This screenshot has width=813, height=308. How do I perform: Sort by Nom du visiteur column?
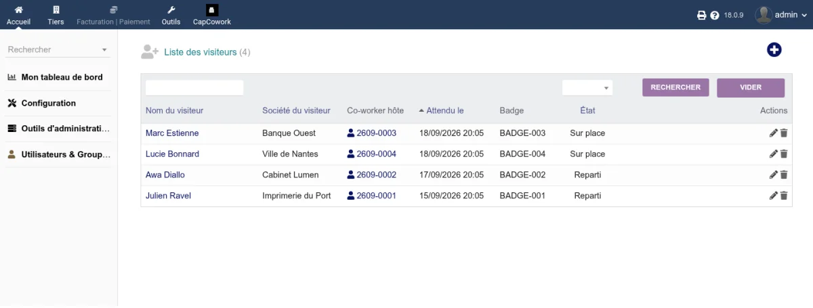coord(174,110)
